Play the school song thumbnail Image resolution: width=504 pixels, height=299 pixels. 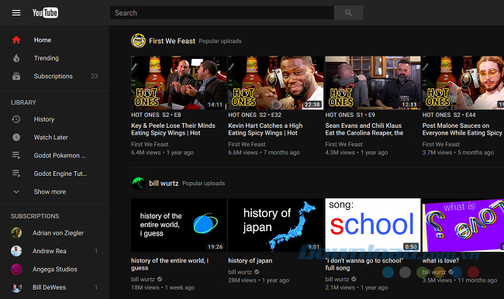(373, 225)
